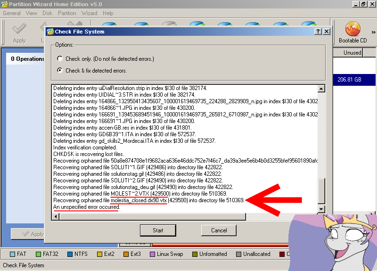Click the solutionstag_deu.gif log line
Screen dimensions: 377x271
pyautogui.click(x=143, y=187)
